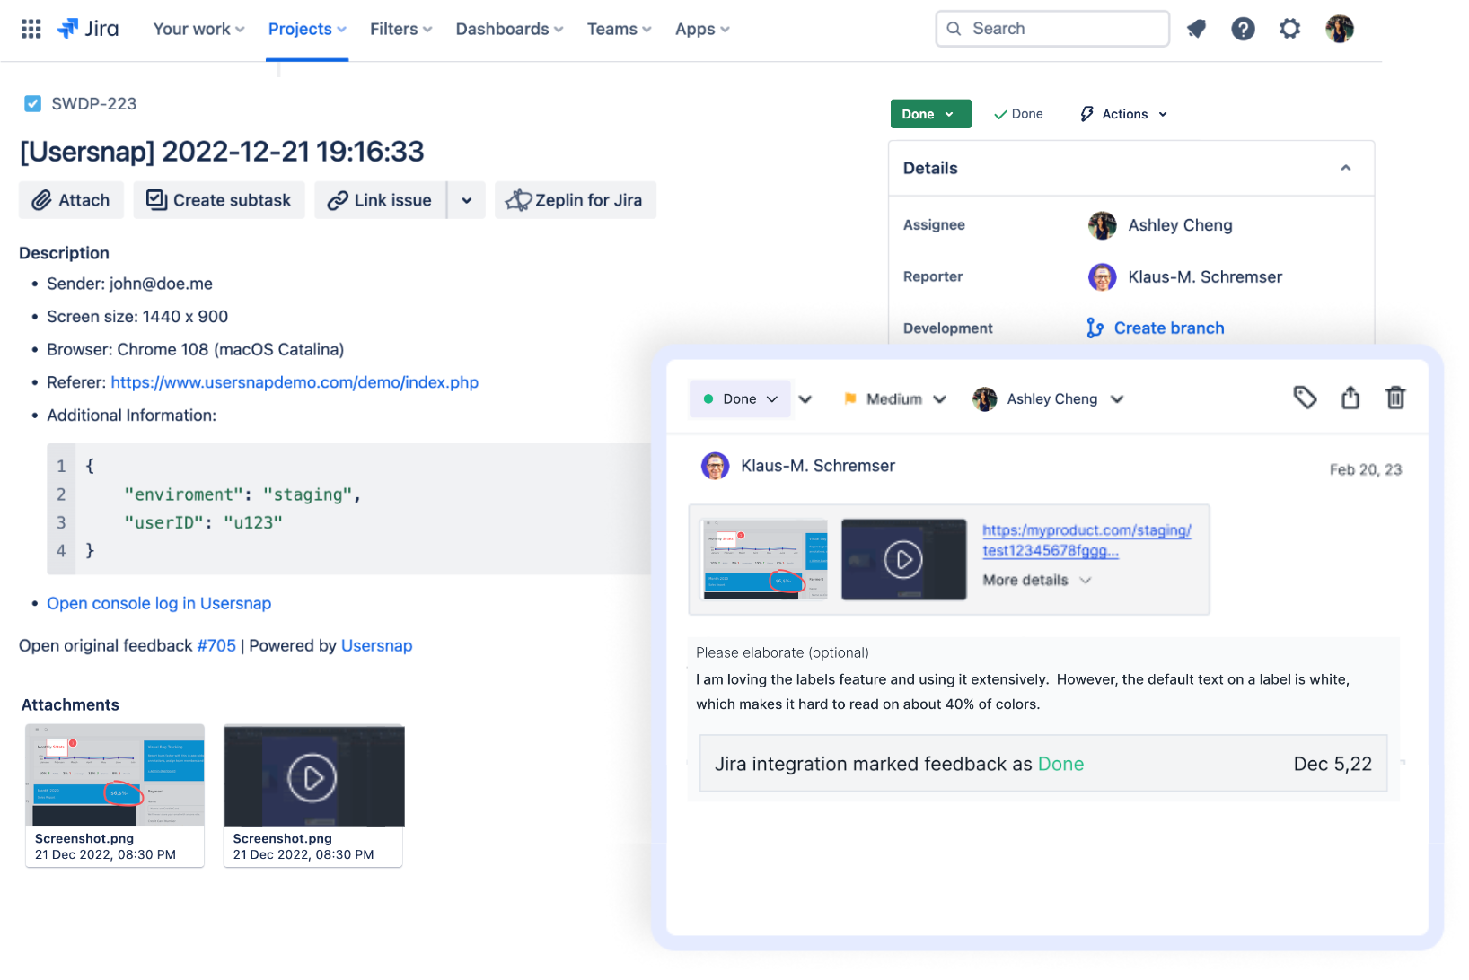
Task: Play the video preview in the feedback card
Action: [903, 559]
